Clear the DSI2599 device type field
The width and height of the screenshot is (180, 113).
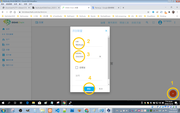click(100, 56)
